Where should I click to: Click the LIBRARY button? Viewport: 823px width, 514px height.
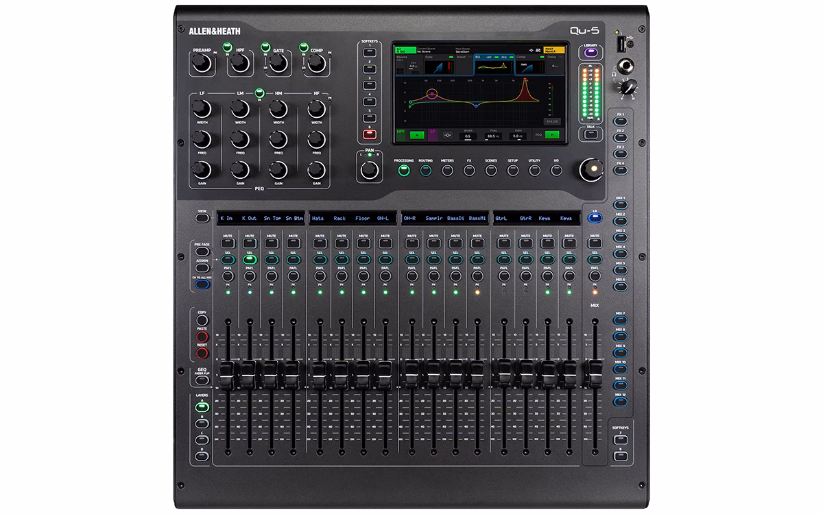click(x=590, y=53)
